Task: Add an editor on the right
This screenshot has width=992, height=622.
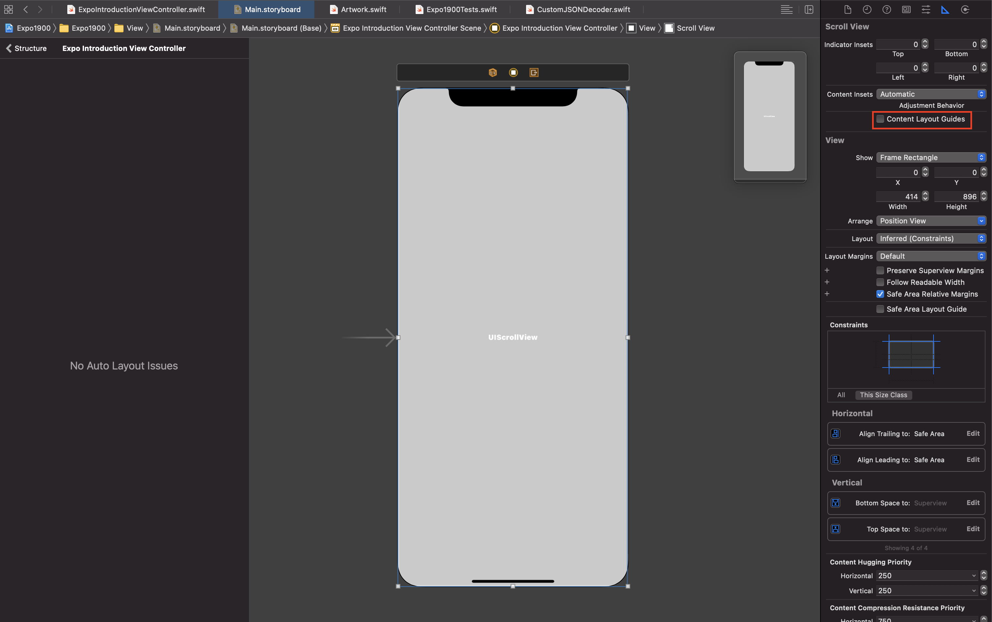Action: coord(809,9)
